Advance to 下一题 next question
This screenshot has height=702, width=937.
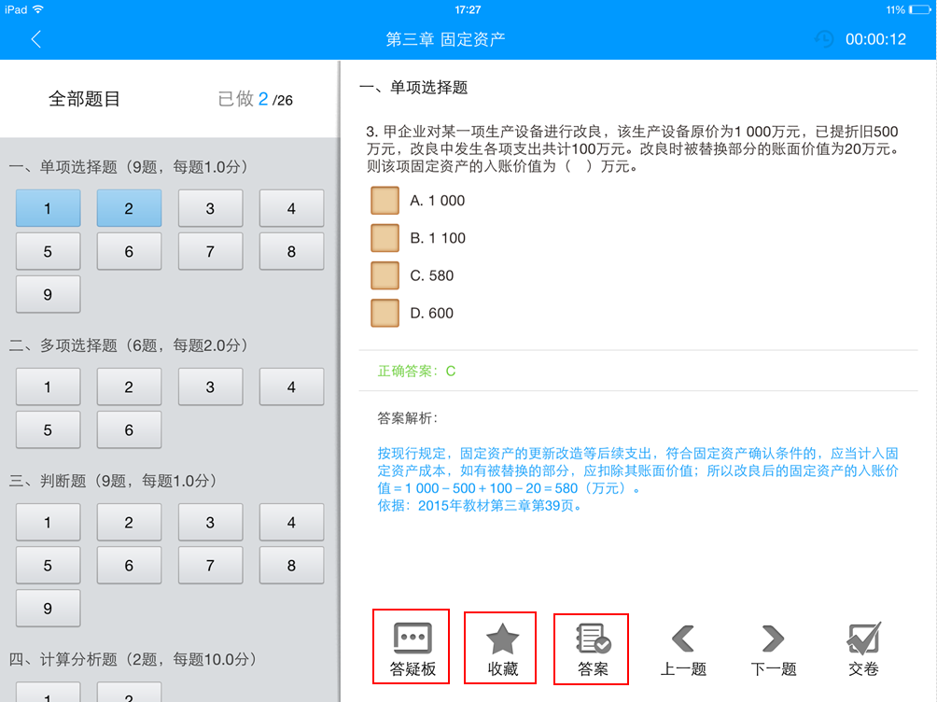(x=773, y=646)
